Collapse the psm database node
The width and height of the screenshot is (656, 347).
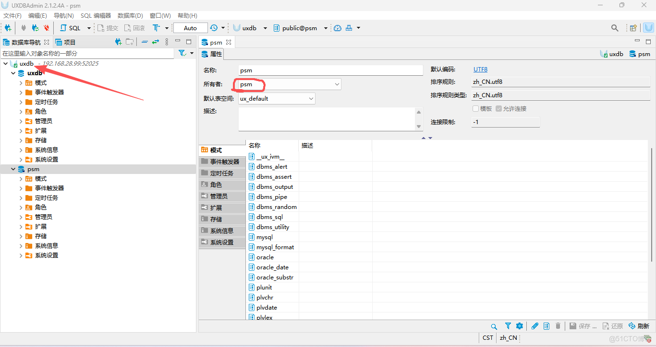[x=13, y=169]
